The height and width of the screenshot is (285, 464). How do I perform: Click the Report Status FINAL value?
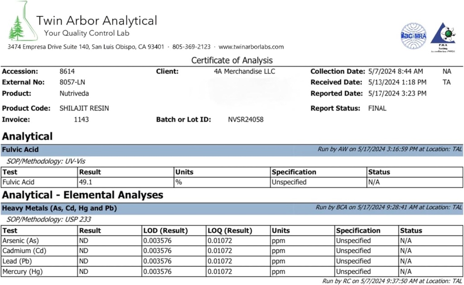[377, 108]
